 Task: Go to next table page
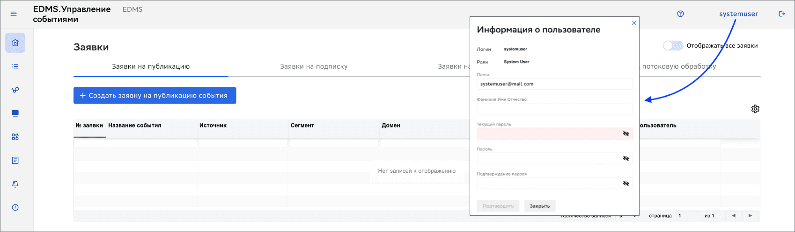[750, 216]
